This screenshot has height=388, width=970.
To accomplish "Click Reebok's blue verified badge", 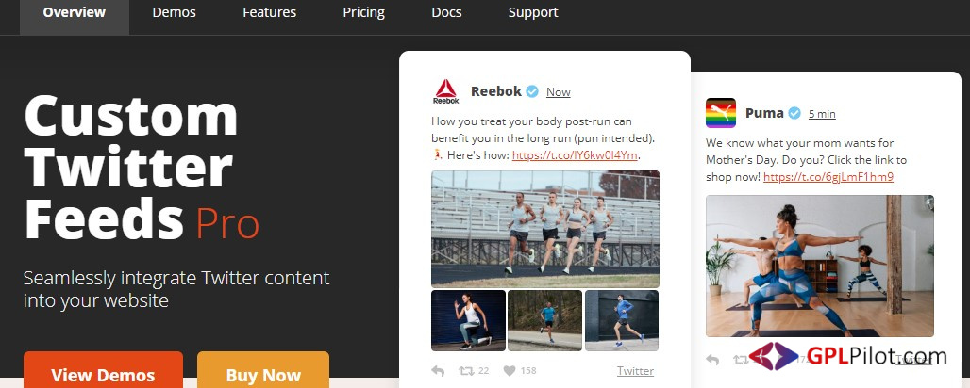I will coord(532,91).
